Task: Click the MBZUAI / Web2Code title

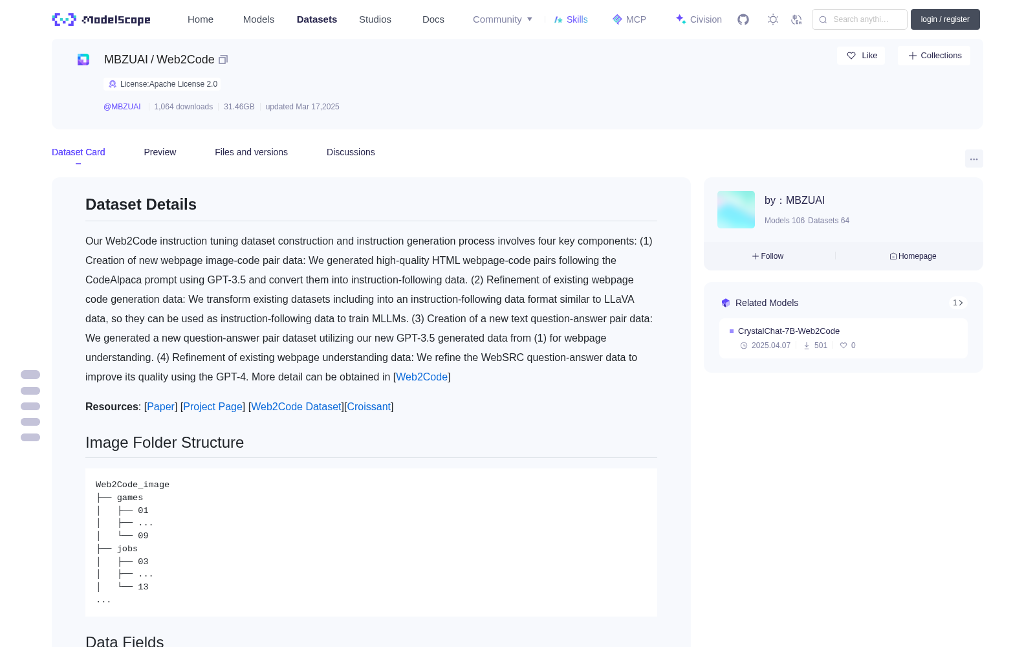Action: (x=159, y=60)
